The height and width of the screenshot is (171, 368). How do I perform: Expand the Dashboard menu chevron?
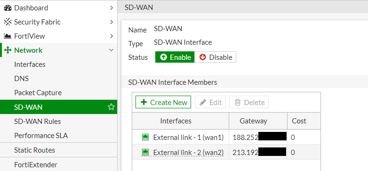pos(112,8)
